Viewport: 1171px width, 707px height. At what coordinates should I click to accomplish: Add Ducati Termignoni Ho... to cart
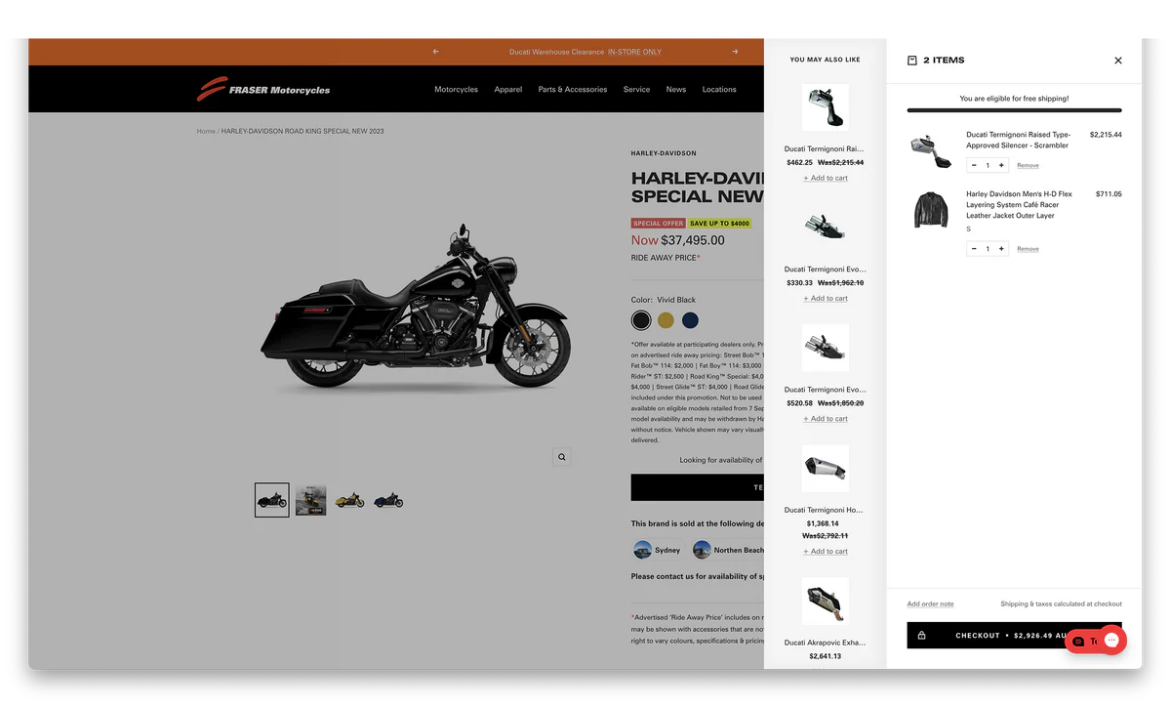coord(826,551)
